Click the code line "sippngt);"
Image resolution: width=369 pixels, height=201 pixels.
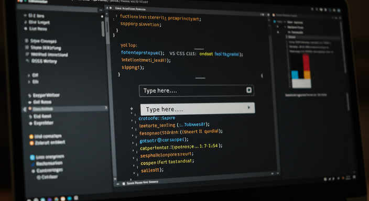[133, 67]
